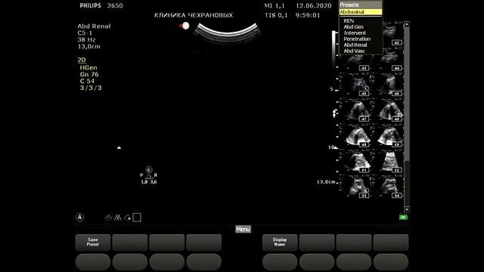Click the grayscale bar beside the image
484x272 pixels.
click(x=334, y=48)
